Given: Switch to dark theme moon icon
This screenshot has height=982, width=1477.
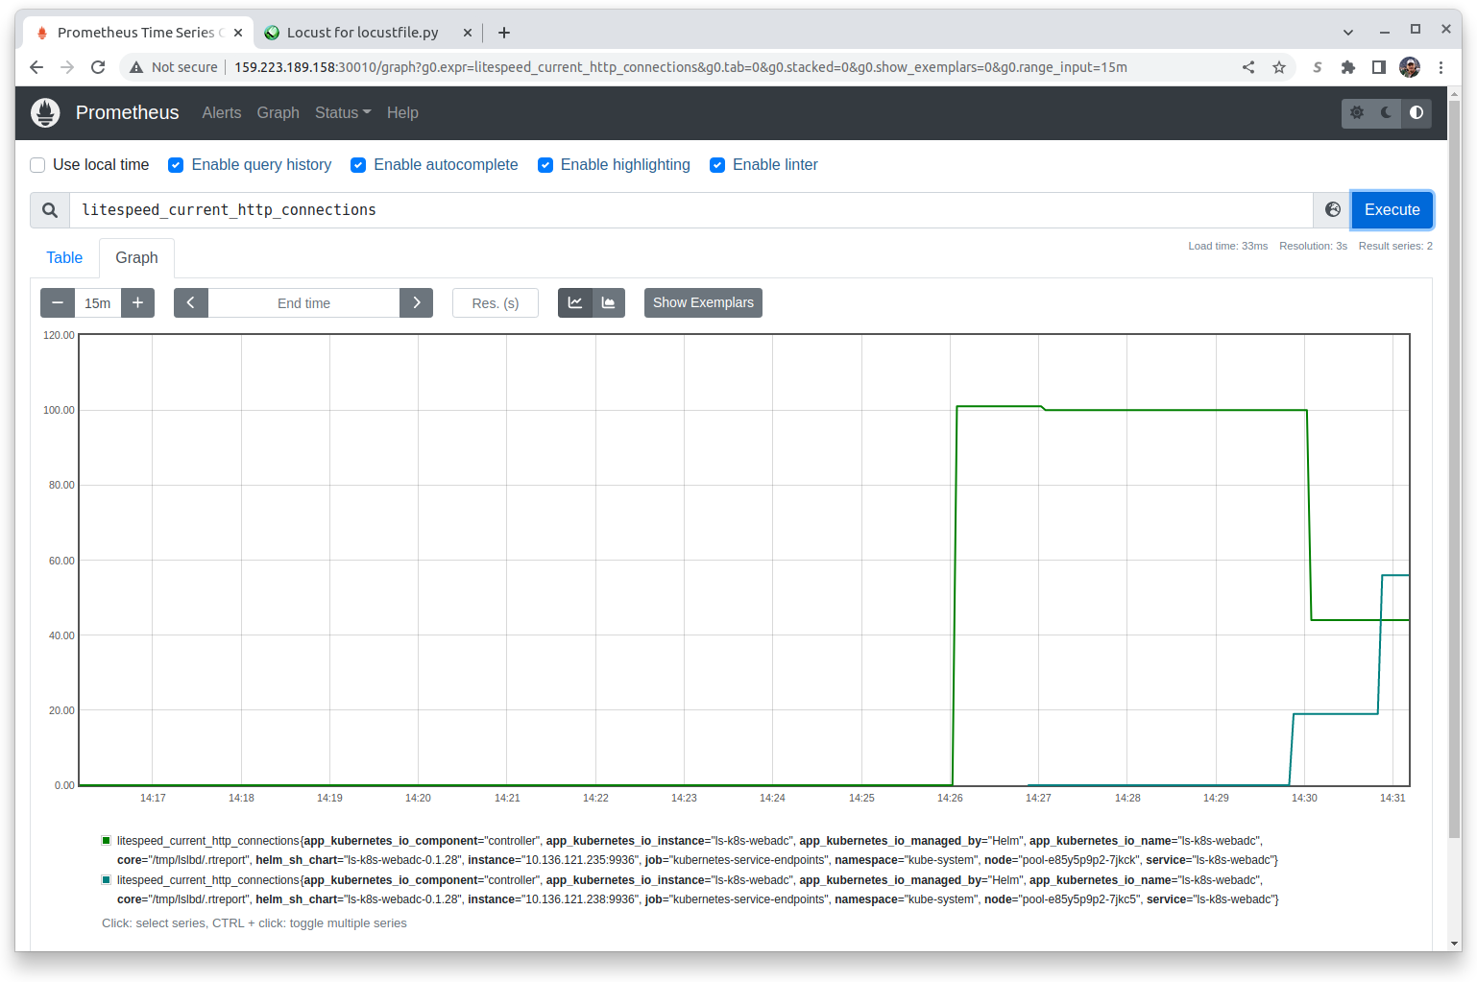Looking at the screenshot, I should click(x=1386, y=113).
